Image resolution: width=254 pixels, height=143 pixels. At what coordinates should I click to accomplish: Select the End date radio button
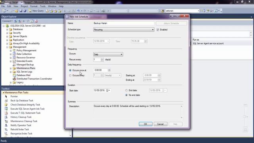(126, 91)
